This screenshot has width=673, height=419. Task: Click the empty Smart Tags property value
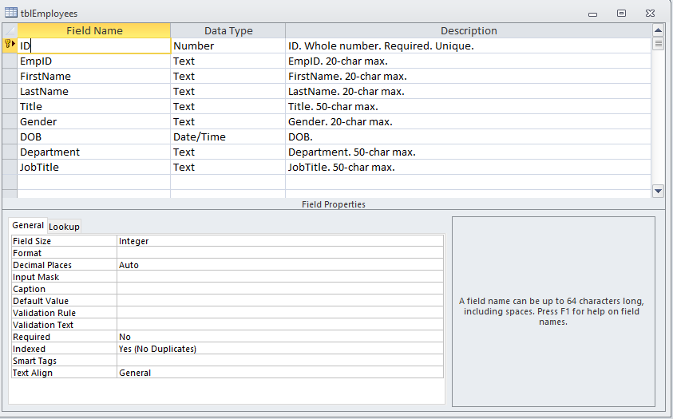pos(280,361)
